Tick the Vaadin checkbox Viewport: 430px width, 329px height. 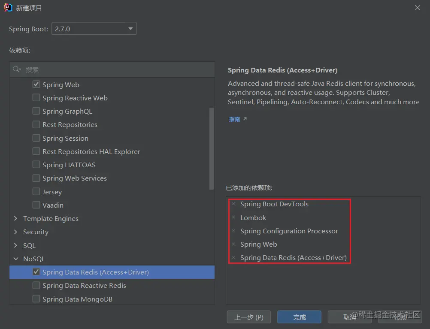point(36,205)
